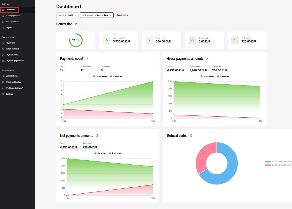
Task: Click the Net payments amounts help icon
Action: (x=97, y=136)
